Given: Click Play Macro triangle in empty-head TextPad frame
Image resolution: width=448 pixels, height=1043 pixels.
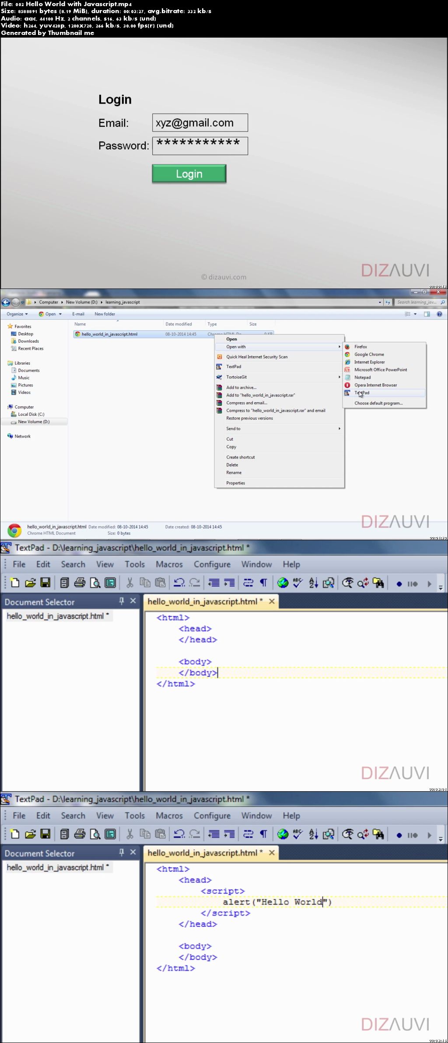Looking at the screenshot, I should tap(429, 584).
